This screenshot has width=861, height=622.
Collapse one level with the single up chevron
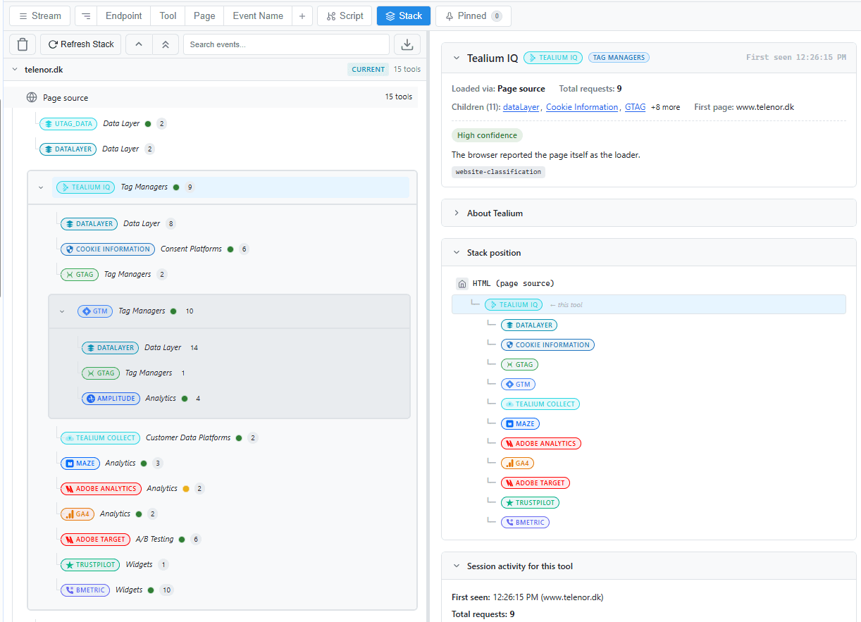click(139, 44)
